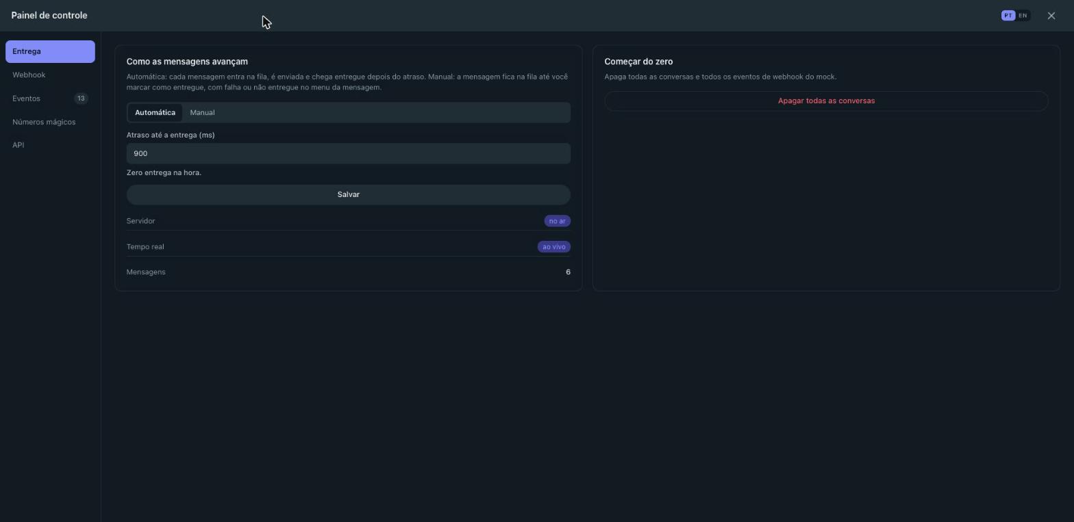
Task: Switch language to EN
Action: 1023,16
